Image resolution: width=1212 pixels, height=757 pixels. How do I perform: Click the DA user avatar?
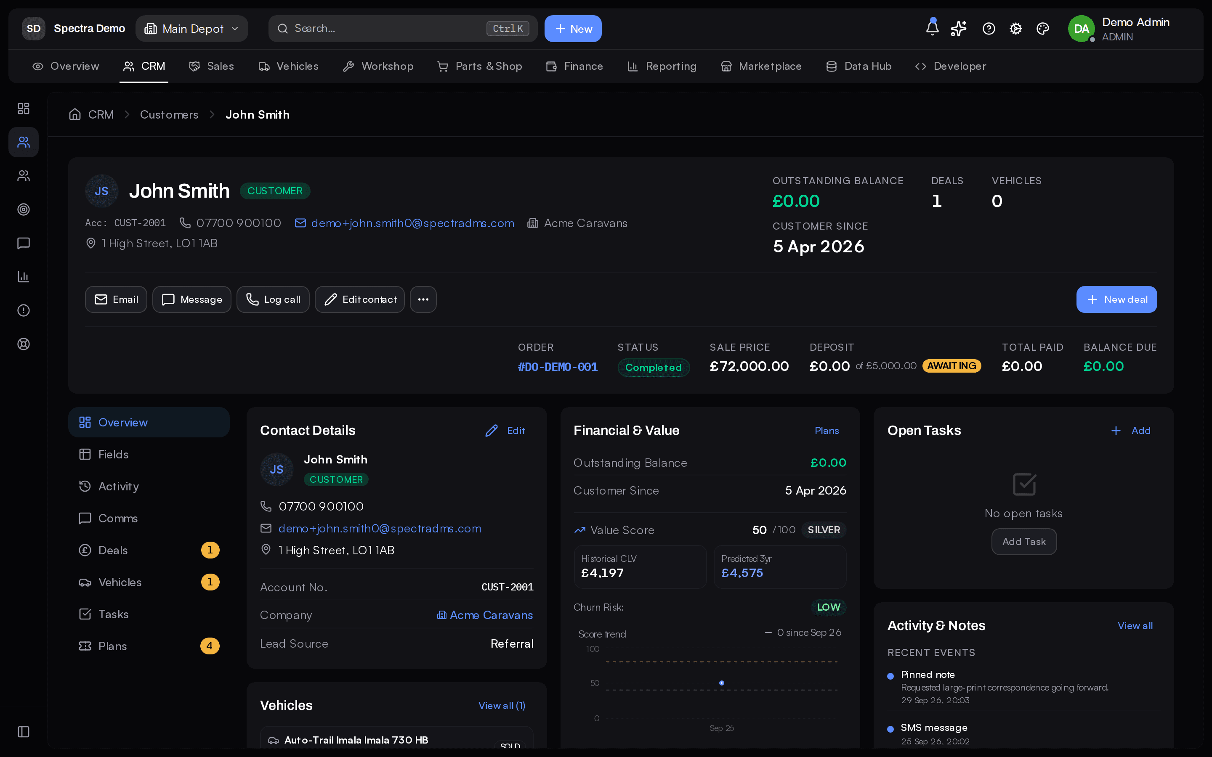pyautogui.click(x=1081, y=29)
